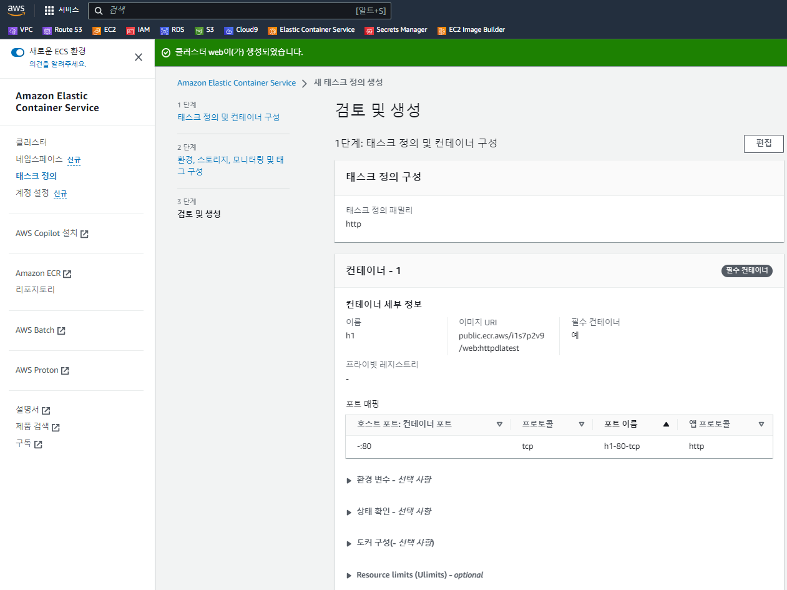The image size is (787, 590).
Task: Click 신규 badge next to 네임스페이스
Action: [74, 160]
